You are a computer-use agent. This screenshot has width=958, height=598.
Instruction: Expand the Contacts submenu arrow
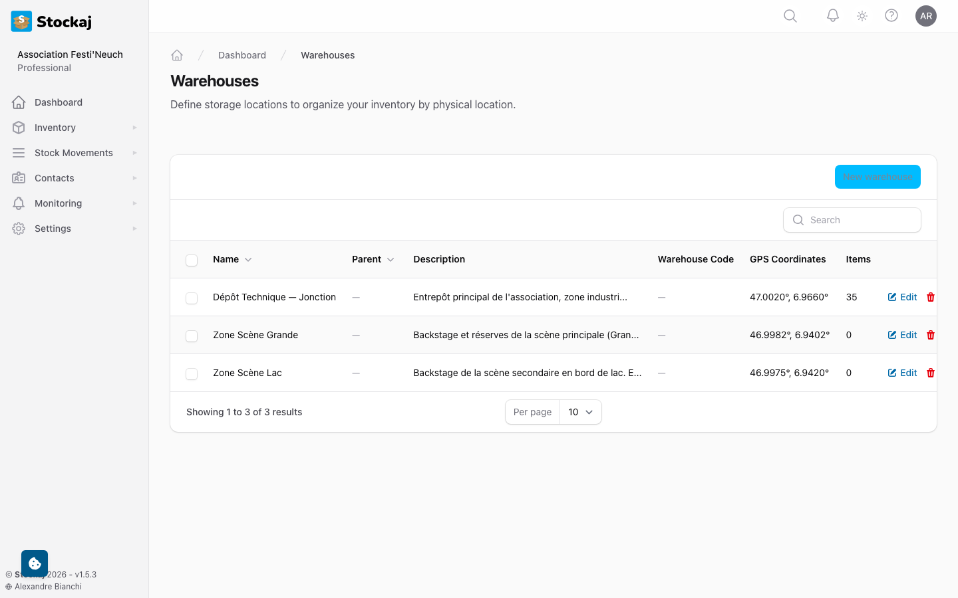click(134, 178)
